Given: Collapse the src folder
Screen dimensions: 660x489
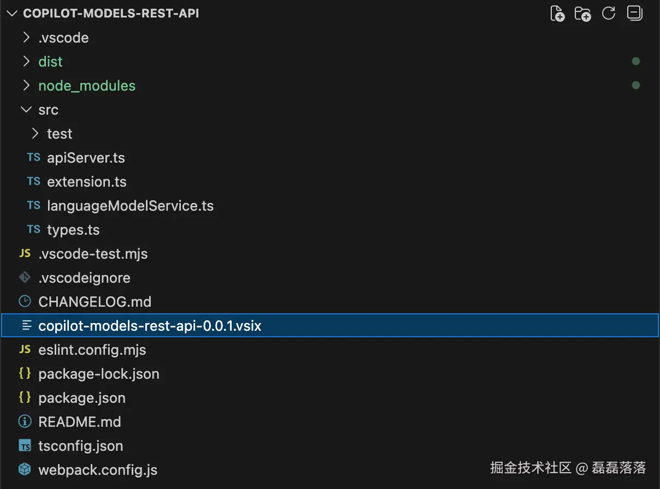Looking at the screenshot, I should pyautogui.click(x=26, y=109).
